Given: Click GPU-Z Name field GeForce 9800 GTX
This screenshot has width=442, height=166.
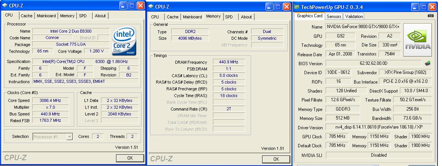Looking at the screenshot, I should pos(363,27).
